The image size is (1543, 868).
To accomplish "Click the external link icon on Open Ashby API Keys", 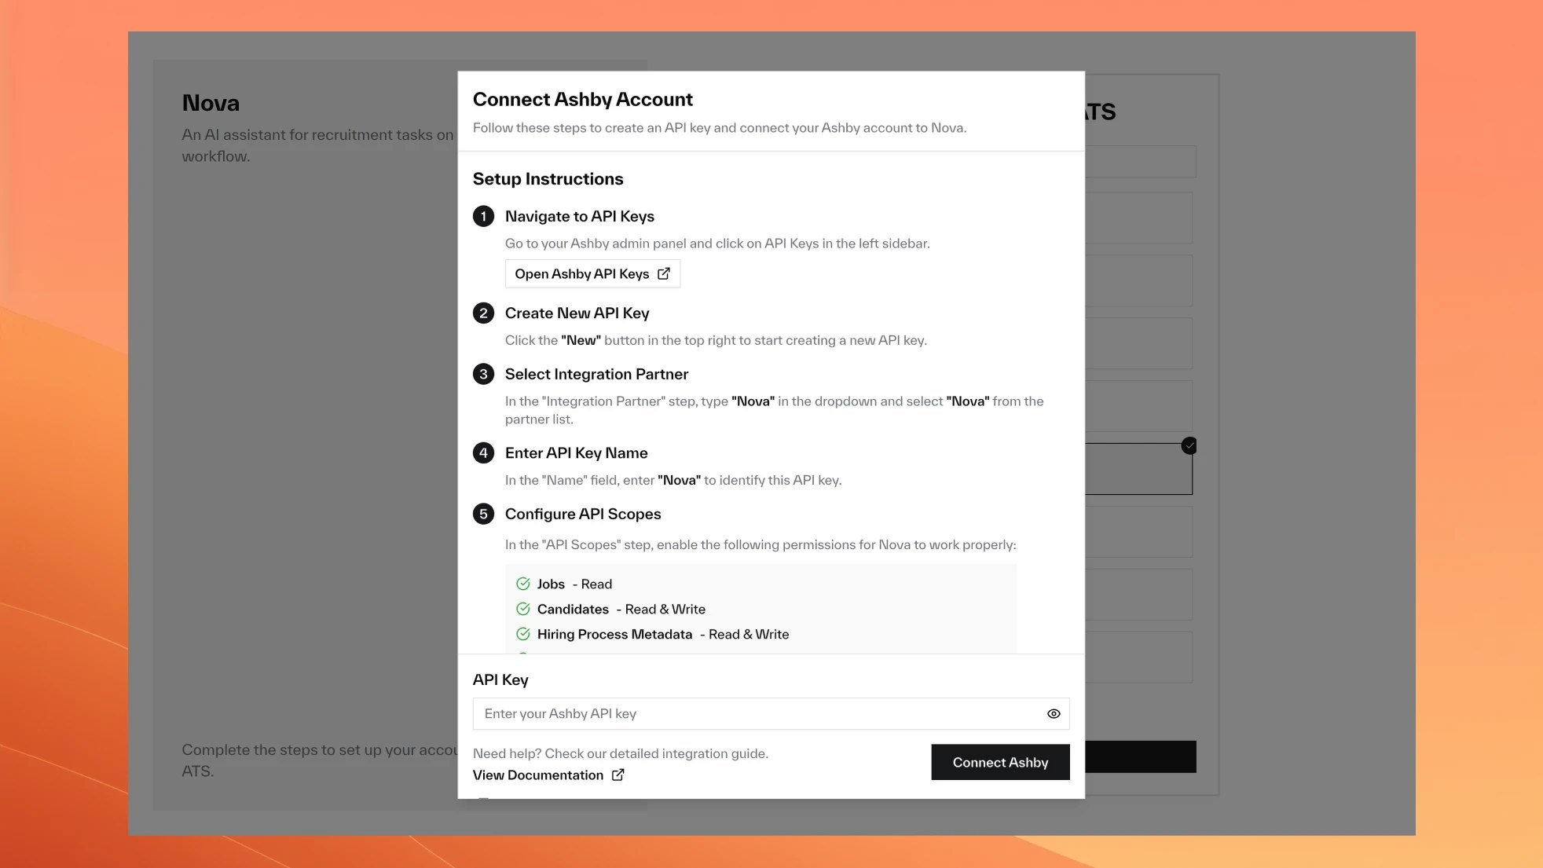I will tap(664, 273).
